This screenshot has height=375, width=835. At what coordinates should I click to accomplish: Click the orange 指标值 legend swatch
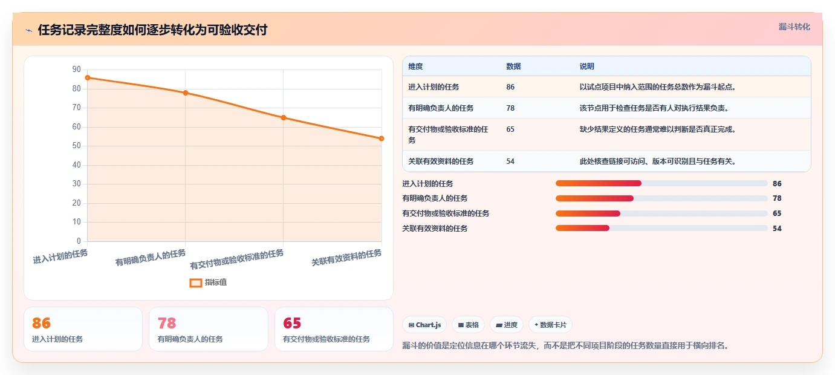(x=195, y=282)
